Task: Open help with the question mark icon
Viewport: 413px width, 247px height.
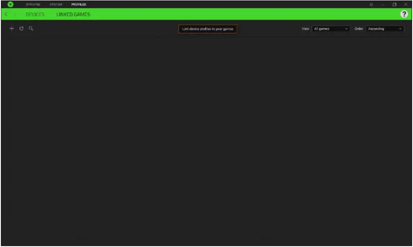Action: tap(404, 14)
